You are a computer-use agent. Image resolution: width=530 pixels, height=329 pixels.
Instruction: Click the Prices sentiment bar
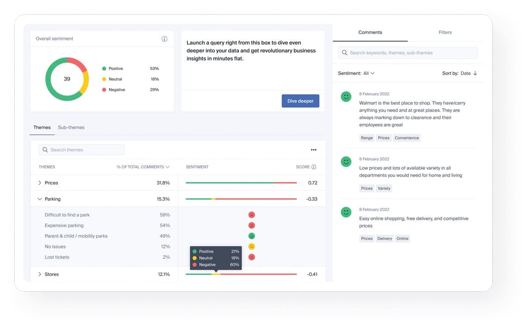coord(241,183)
